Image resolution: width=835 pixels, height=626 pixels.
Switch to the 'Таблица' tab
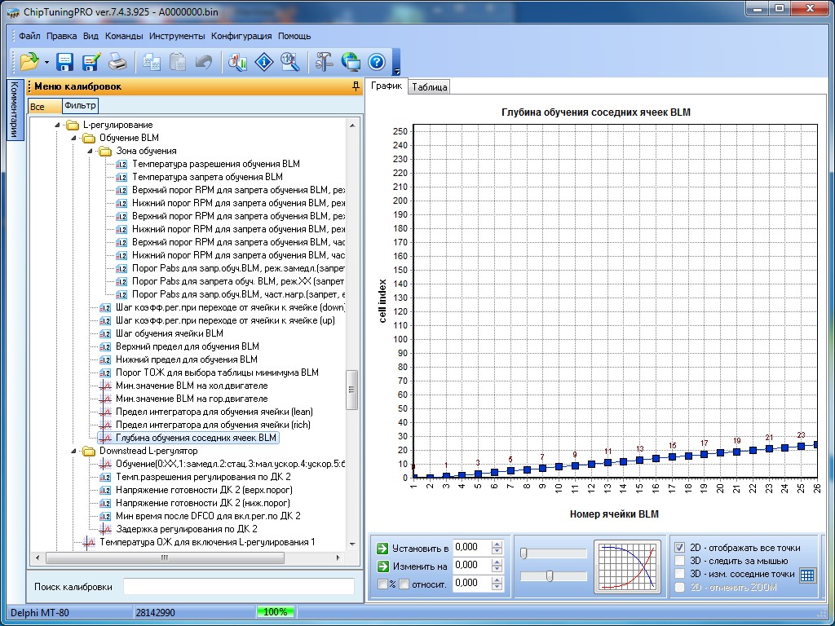(x=429, y=87)
